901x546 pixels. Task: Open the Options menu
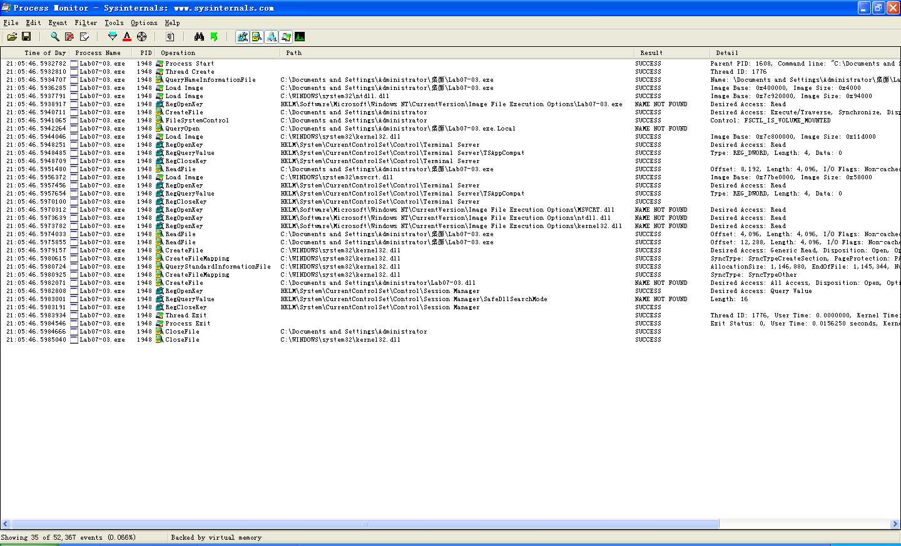[144, 22]
